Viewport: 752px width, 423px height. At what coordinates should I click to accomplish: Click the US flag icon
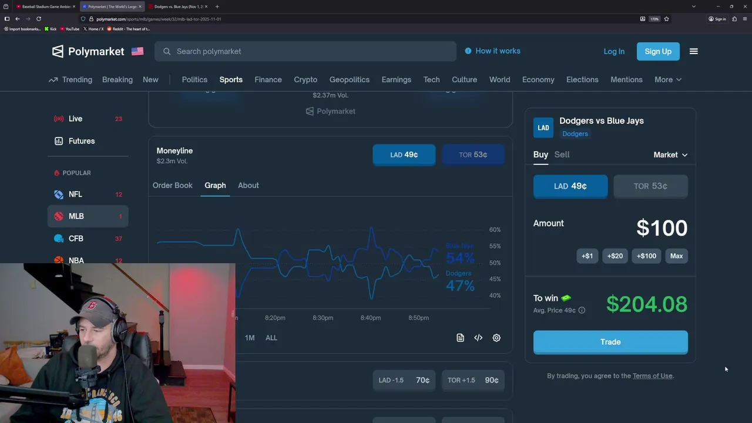tap(137, 51)
